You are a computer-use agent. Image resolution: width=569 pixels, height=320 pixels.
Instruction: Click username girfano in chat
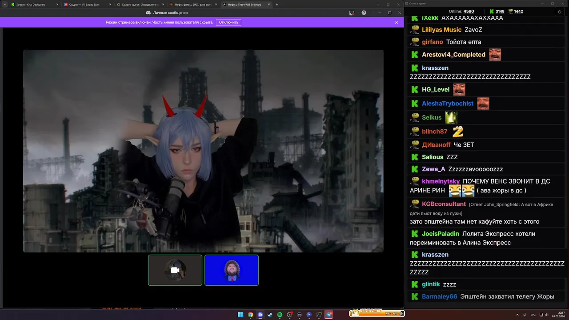[433, 42]
